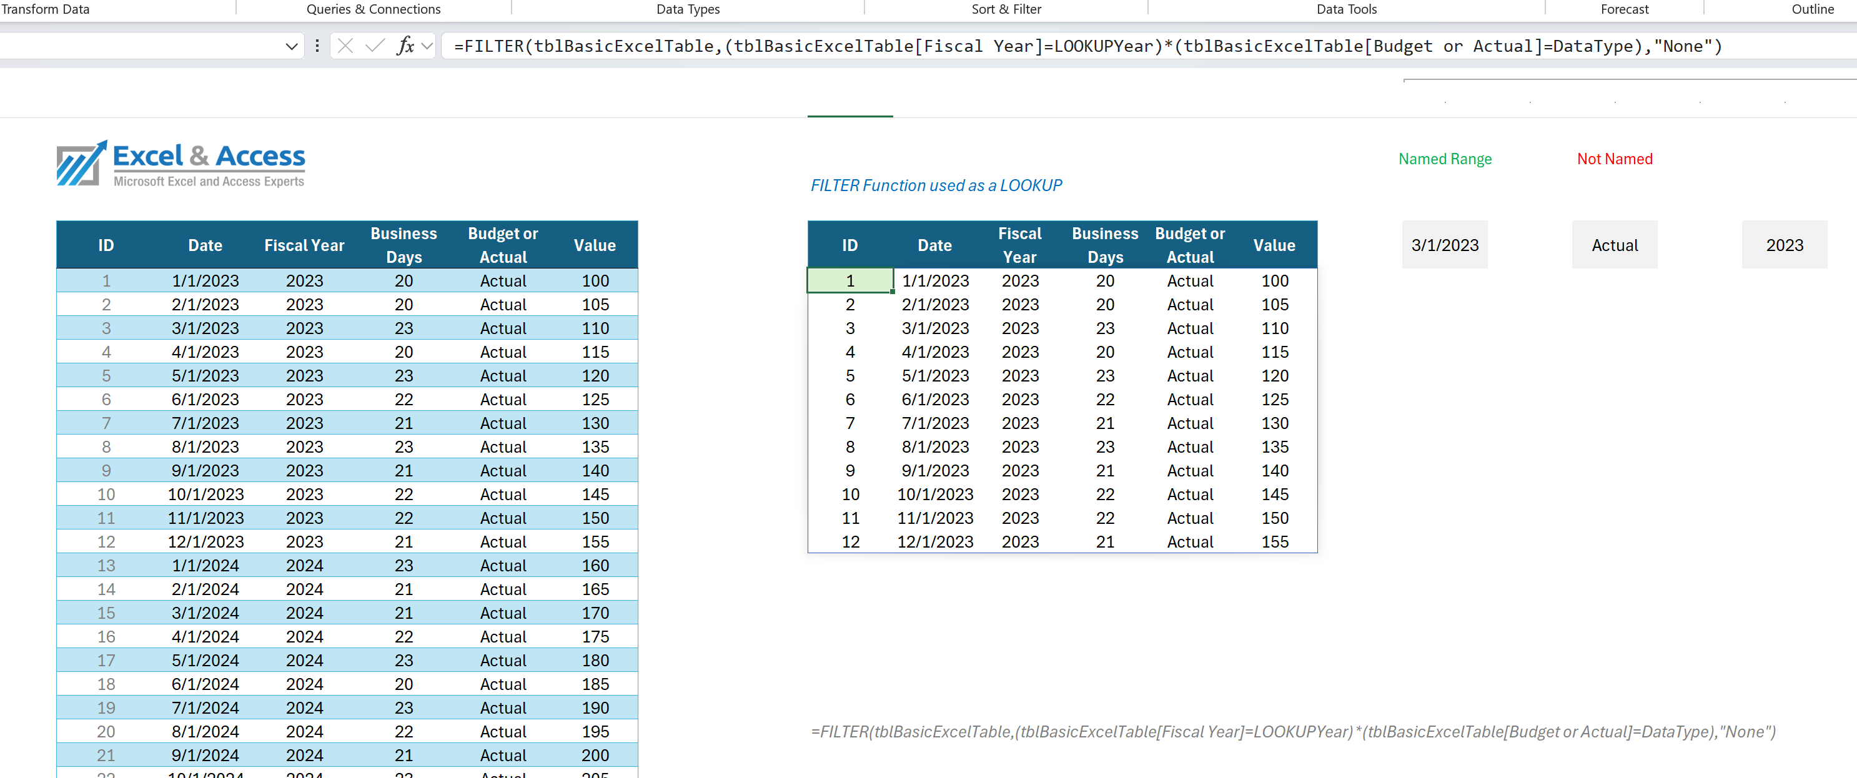Click the Date header of the left source table
Screen dimensions: 1857x778
(x=205, y=245)
